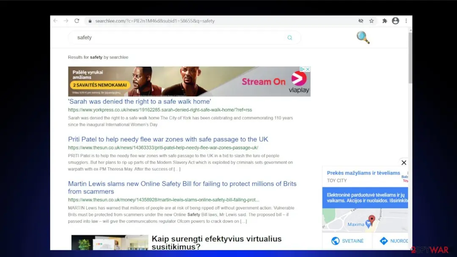Bookmark this page with star icon
This screenshot has width=457, height=257.
coord(372,21)
